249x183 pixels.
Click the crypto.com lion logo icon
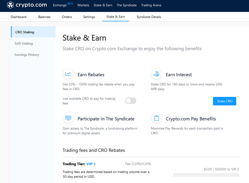click(x=10, y=5)
